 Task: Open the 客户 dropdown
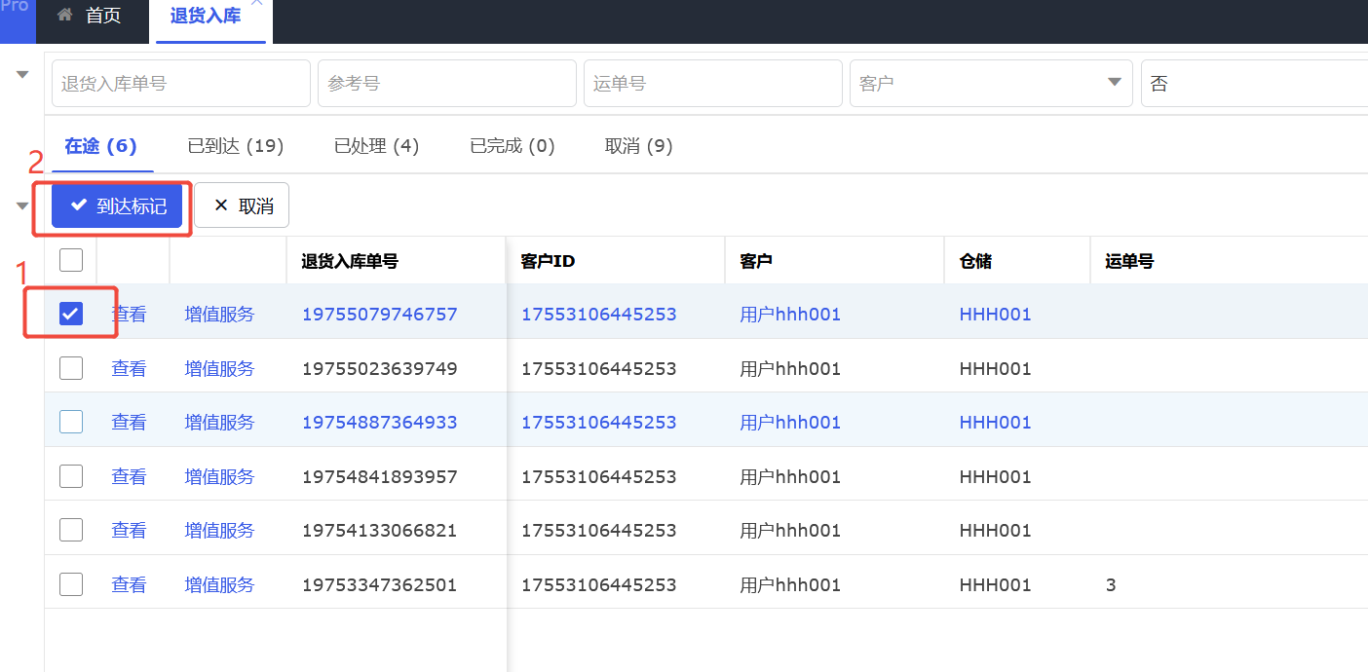click(x=991, y=84)
